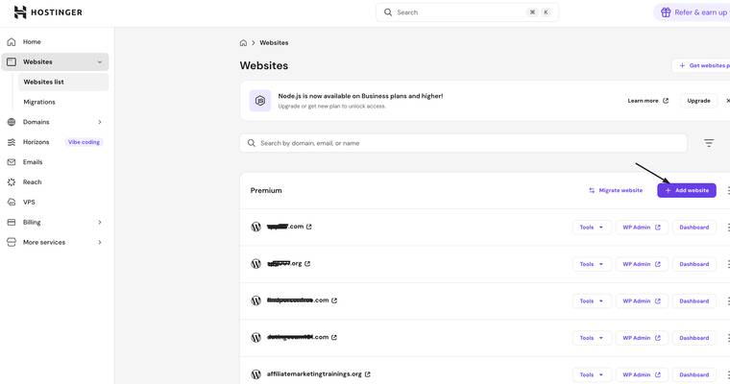Screen dimensions: 730x384
Task: Open the Home sidebar item
Action: pyautogui.click(x=32, y=42)
